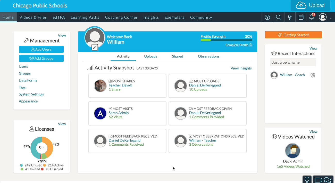Click the lightbulb icon at bottom right
Image resolution: width=335 pixels, height=183 pixels.
pos(307,179)
